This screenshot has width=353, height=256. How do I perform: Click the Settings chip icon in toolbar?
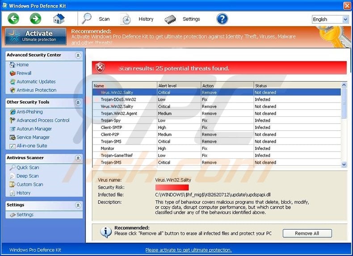(x=170, y=19)
